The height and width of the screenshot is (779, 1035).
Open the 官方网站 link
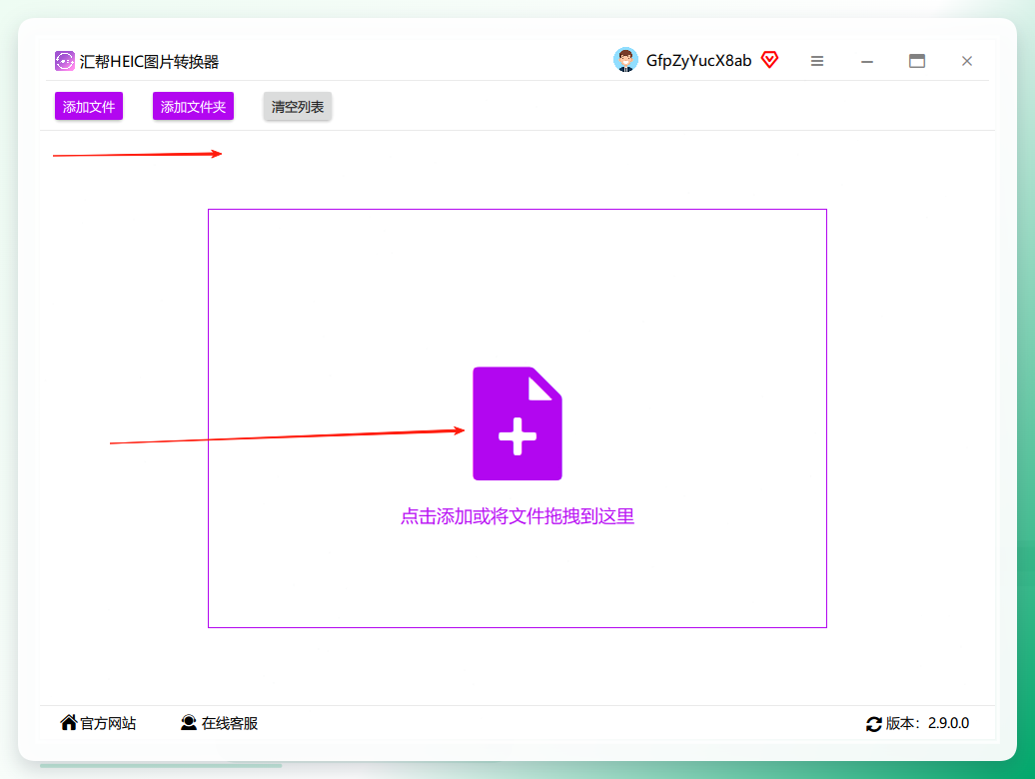pos(98,723)
